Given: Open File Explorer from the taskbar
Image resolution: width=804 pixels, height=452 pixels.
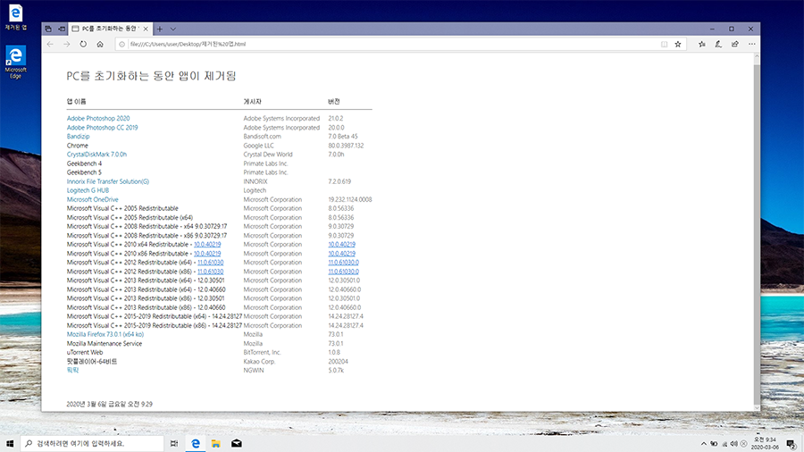Looking at the screenshot, I should 216,443.
